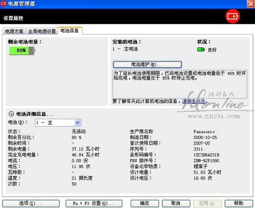Open help with the 帮助 button

click(238, 203)
